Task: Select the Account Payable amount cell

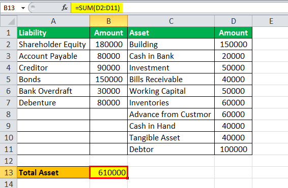Action: [108, 56]
